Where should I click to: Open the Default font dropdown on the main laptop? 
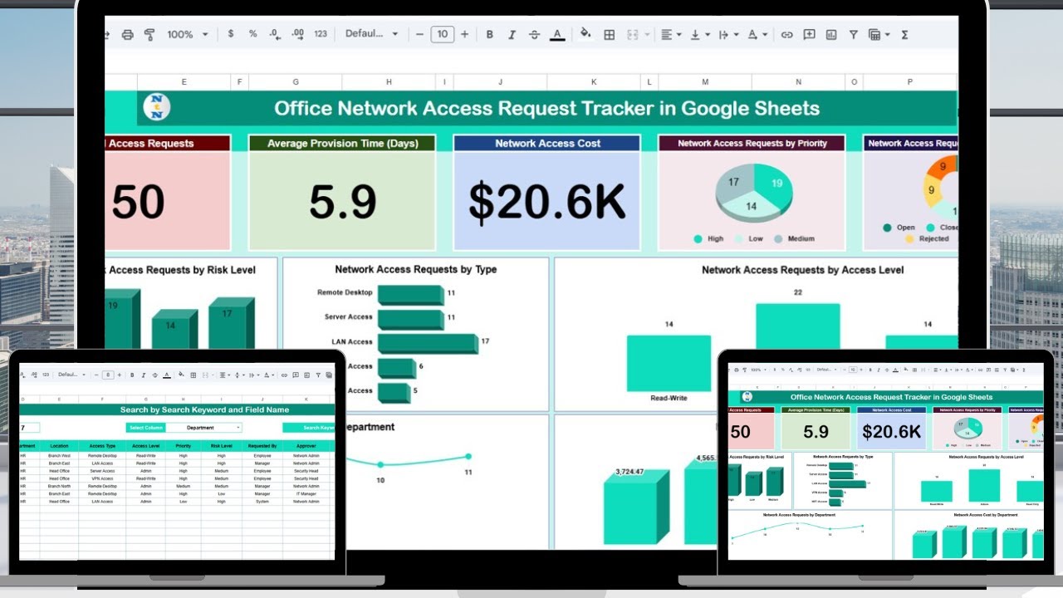tap(372, 34)
